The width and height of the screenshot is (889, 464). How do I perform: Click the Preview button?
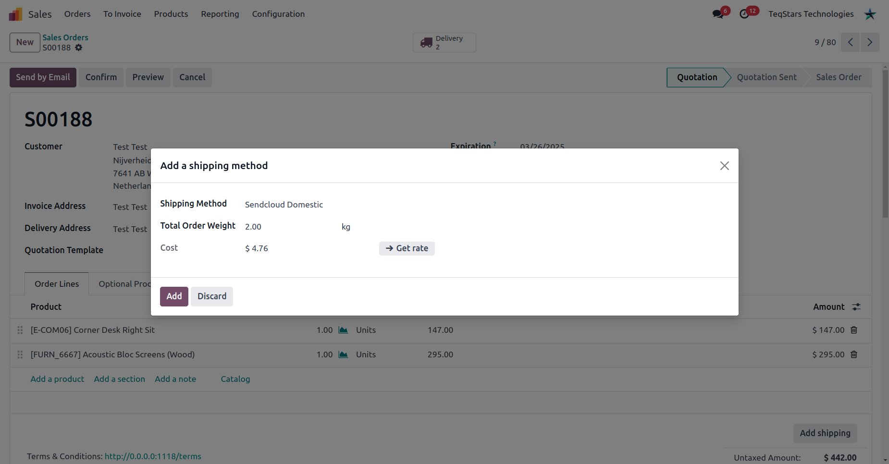[x=148, y=77]
